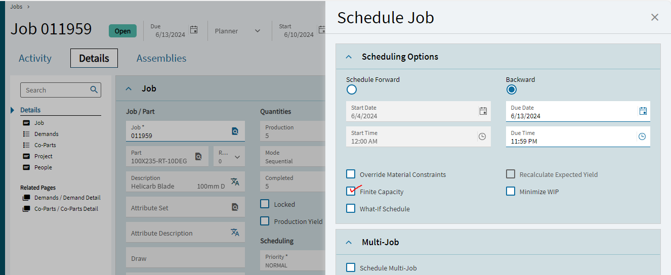The width and height of the screenshot is (671, 275).
Task: Click the Job field search icon
Action: point(235,131)
